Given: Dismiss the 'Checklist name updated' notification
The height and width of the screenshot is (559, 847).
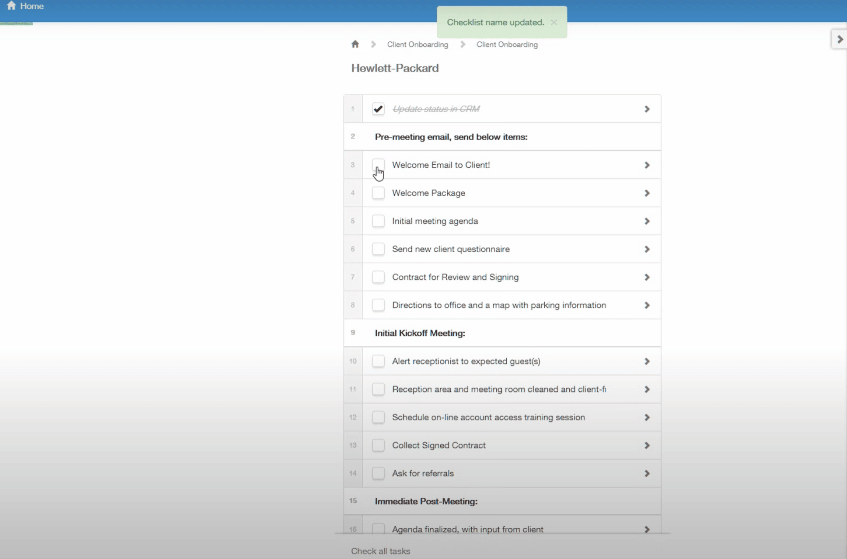Looking at the screenshot, I should 554,22.
